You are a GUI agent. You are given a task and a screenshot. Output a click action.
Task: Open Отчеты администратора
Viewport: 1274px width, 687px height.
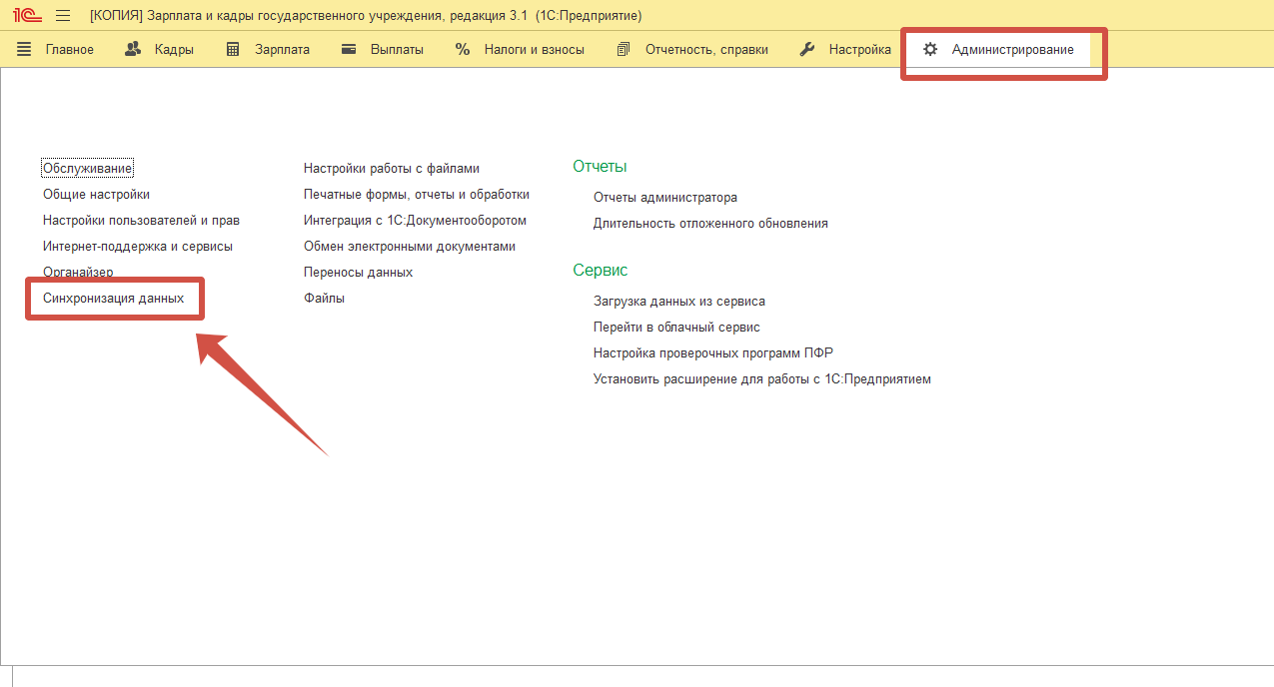[665, 198]
